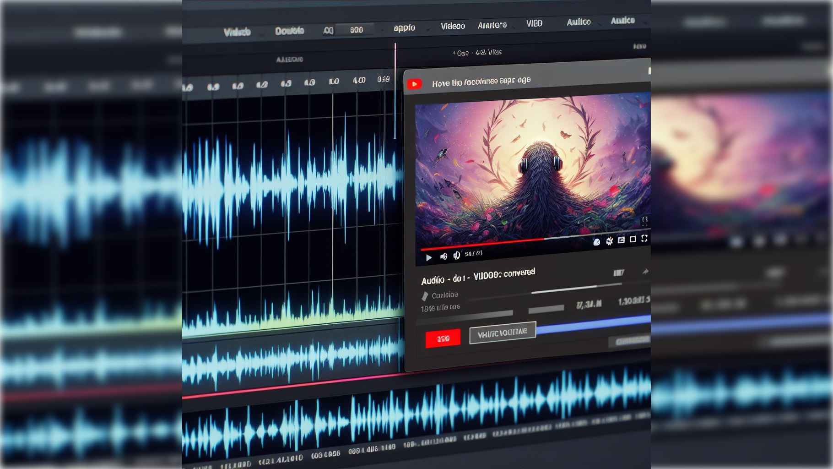The width and height of the screenshot is (833, 469).
Task: Click the blue progress bar beside the gray button
Action: click(593, 323)
